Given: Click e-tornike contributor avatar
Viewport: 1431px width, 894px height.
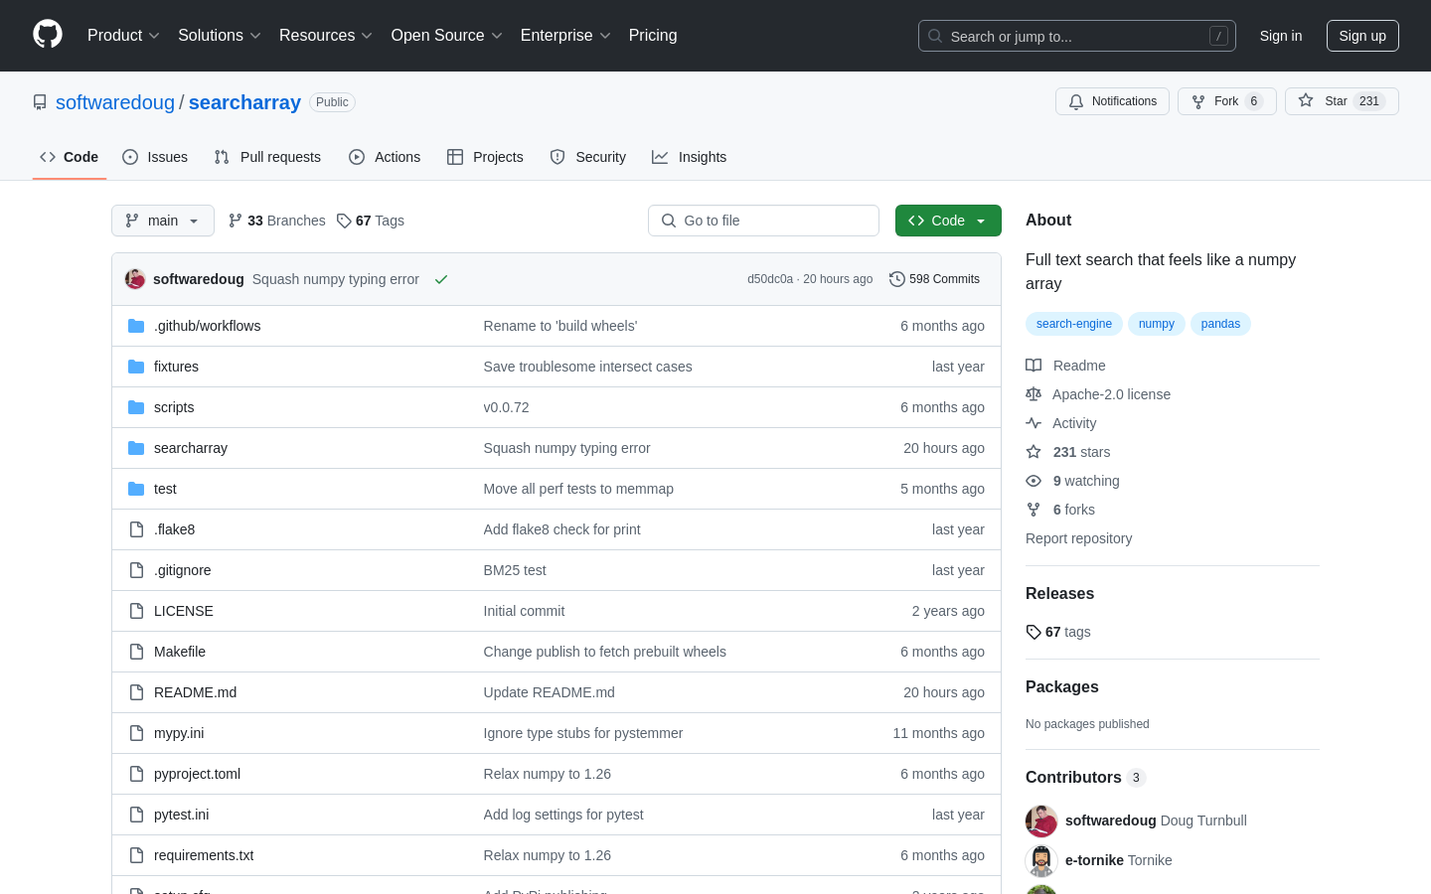Looking at the screenshot, I should [x=1041, y=860].
